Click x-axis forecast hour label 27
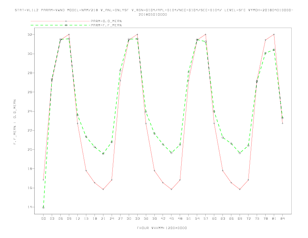The image size is (308, 238). tap(120, 219)
